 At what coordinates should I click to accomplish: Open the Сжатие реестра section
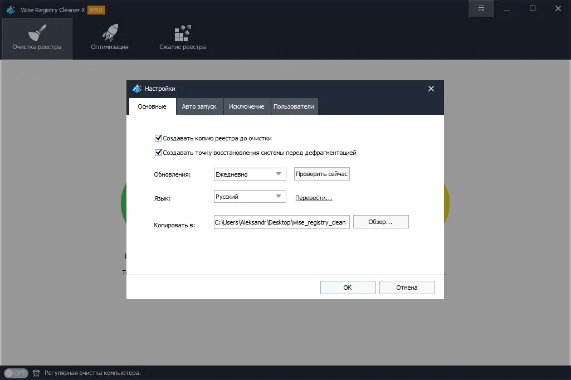183,38
